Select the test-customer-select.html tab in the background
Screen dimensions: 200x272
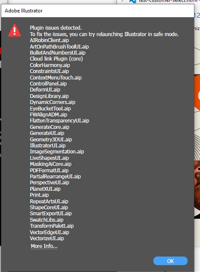(168, 1)
